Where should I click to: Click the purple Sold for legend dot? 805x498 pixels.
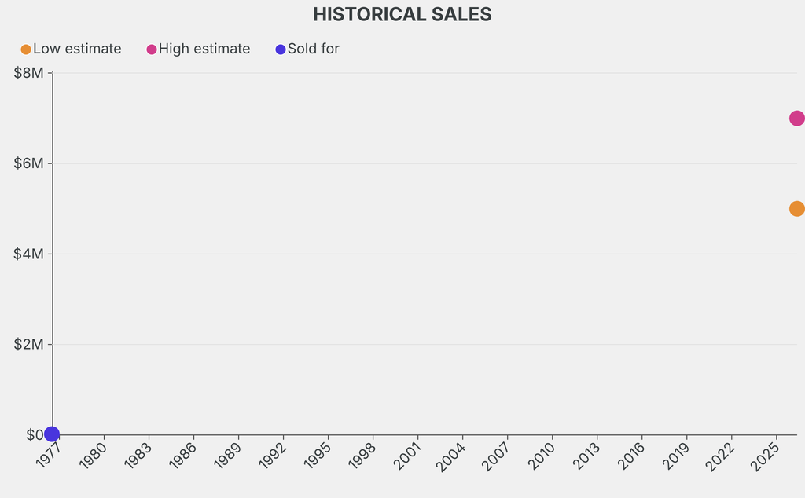click(281, 49)
